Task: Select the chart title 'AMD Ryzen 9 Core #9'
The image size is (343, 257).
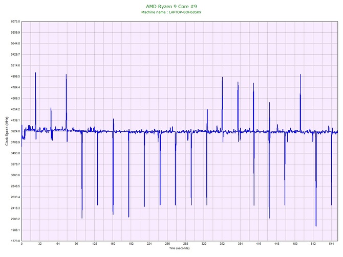Action: coord(171,6)
